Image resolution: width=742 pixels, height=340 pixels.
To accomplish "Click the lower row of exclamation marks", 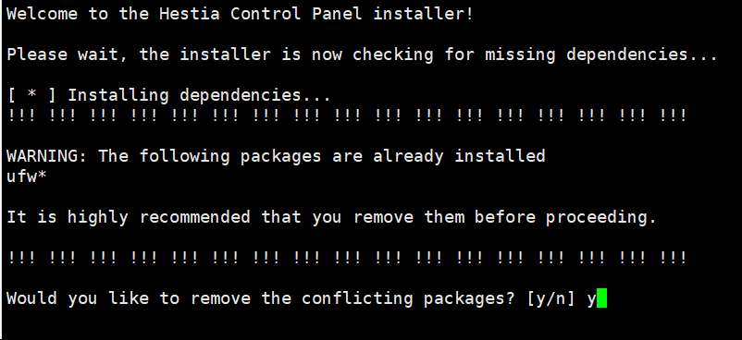I will 347,258.
